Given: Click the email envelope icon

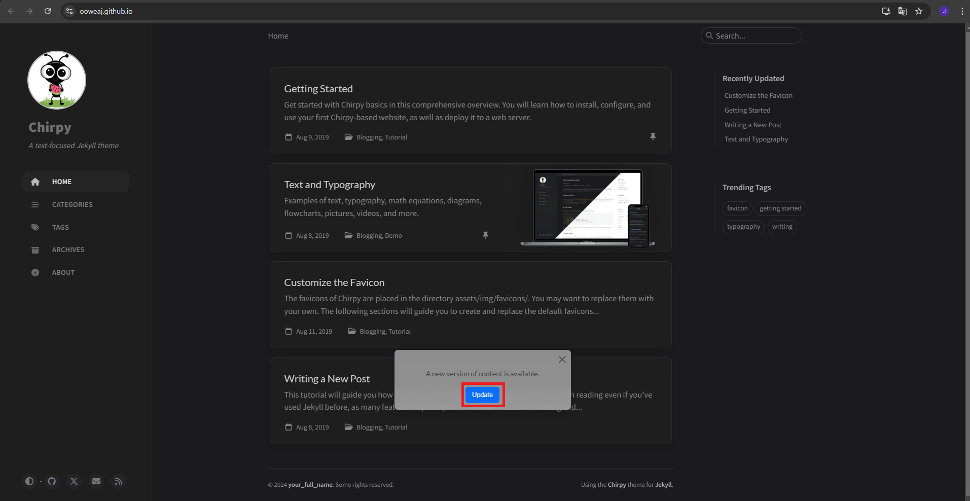Looking at the screenshot, I should [x=96, y=481].
